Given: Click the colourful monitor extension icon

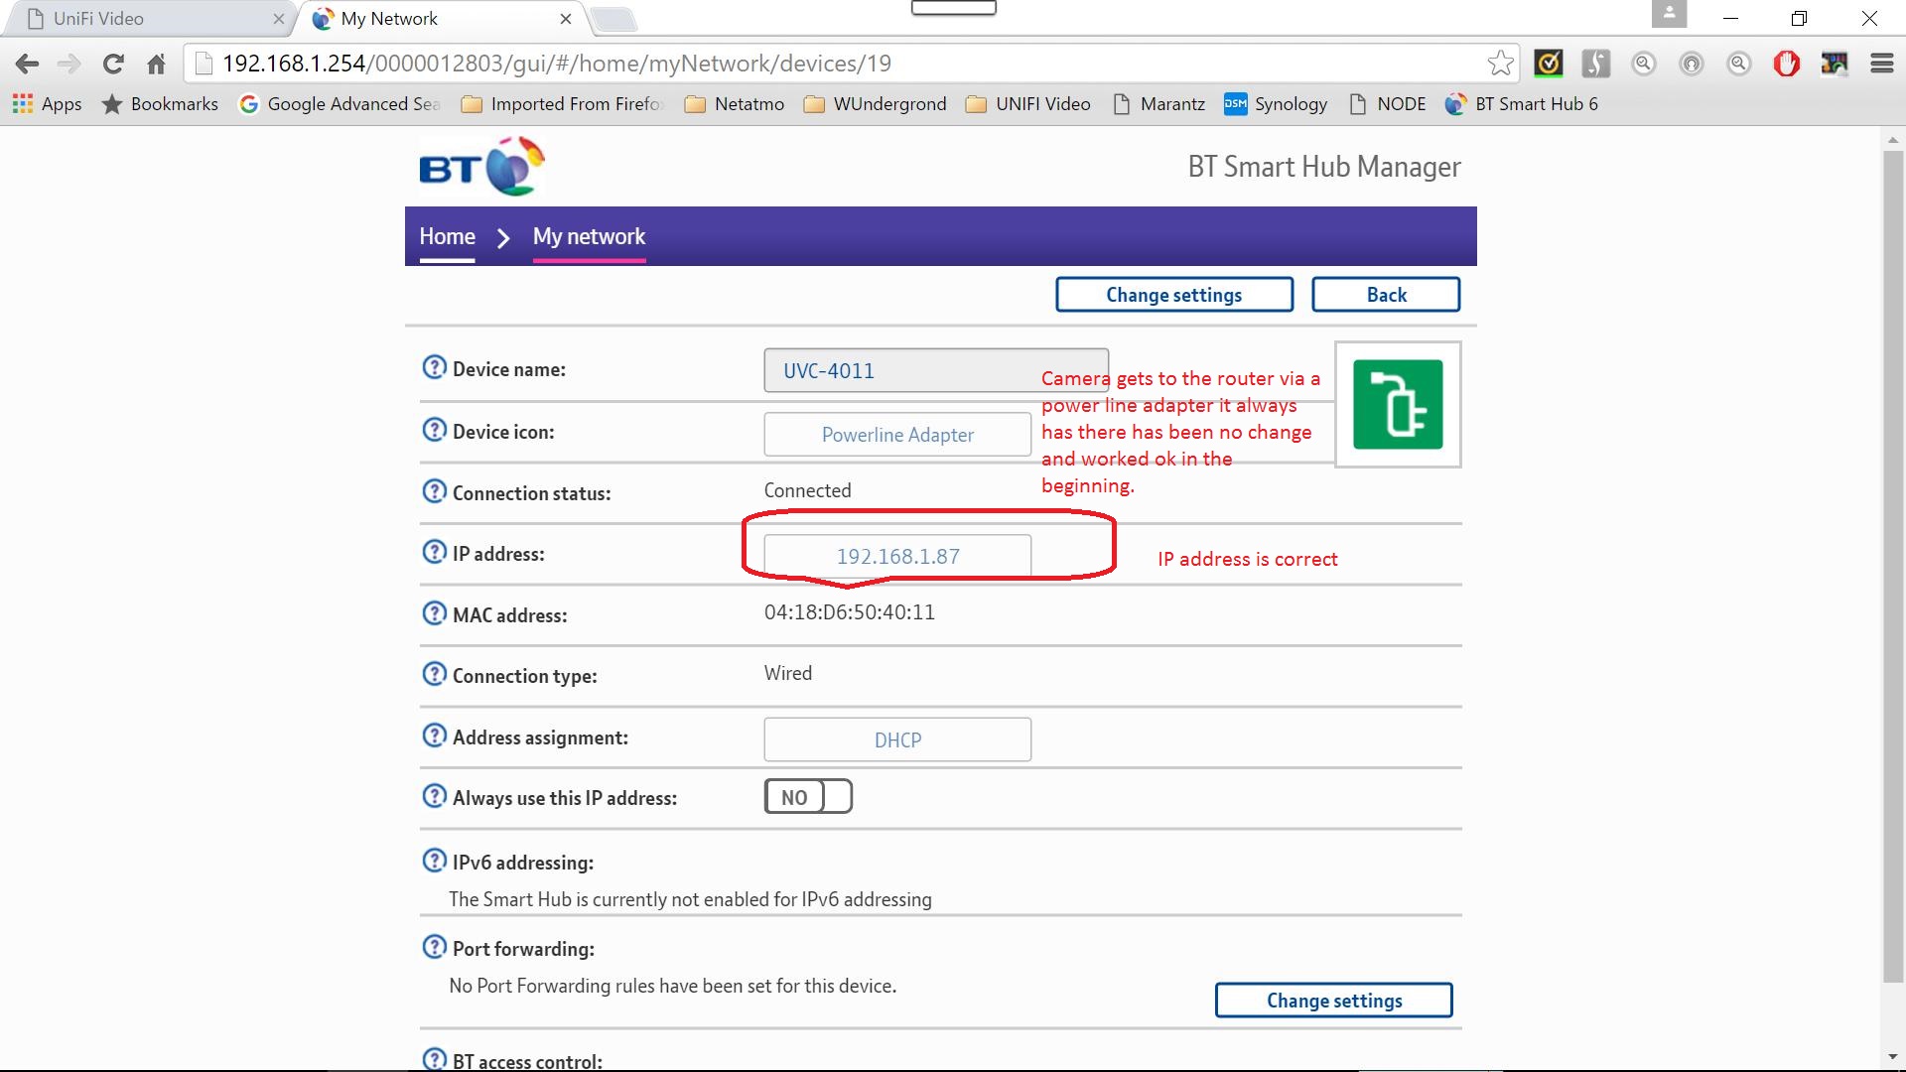Looking at the screenshot, I should click(x=1834, y=64).
